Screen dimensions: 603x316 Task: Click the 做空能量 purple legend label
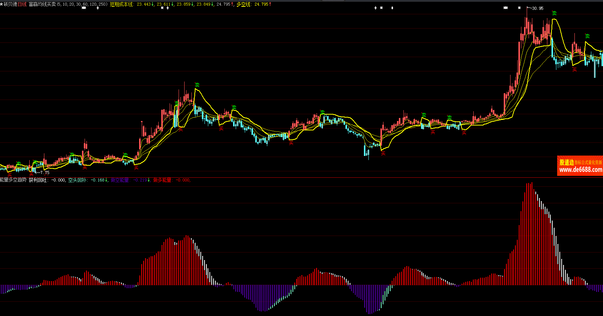[x=120, y=180]
